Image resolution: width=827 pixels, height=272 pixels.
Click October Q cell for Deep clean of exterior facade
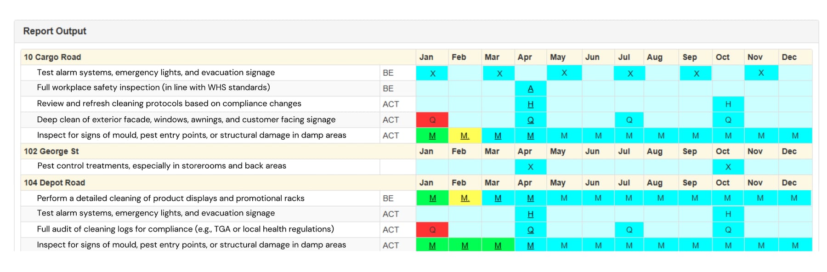pos(728,120)
